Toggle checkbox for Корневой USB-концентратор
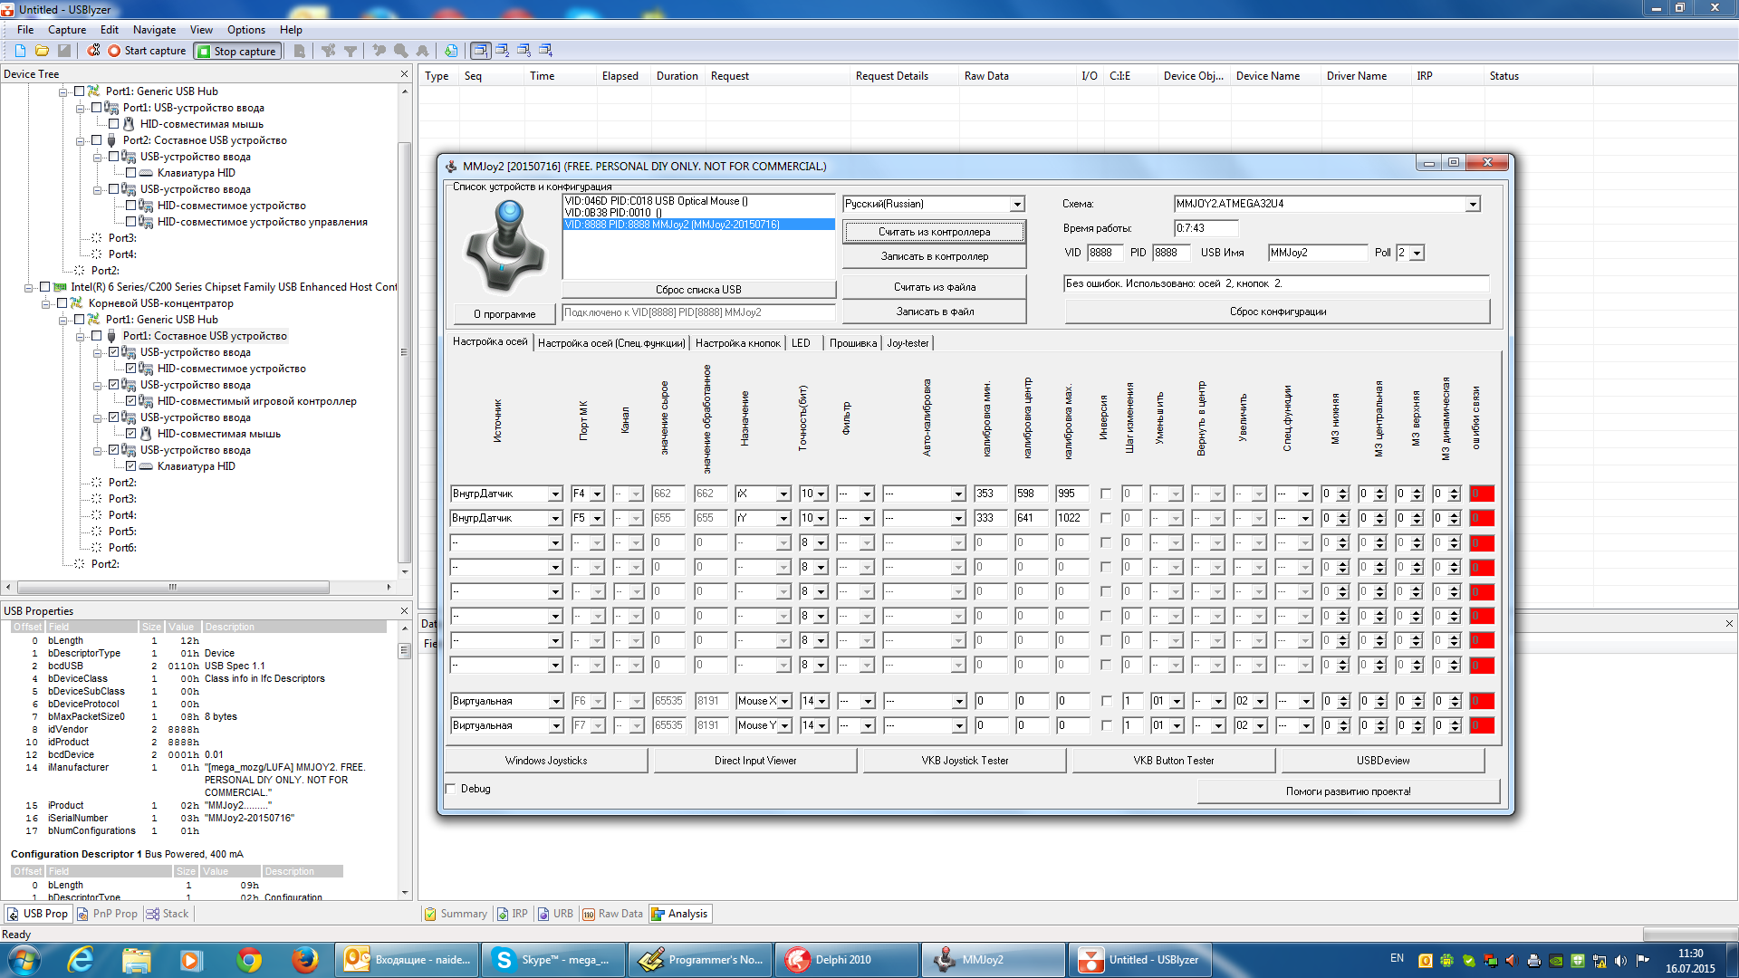The width and height of the screenshot is (1739, 978). pyautogui.click(x=62, y=303)
